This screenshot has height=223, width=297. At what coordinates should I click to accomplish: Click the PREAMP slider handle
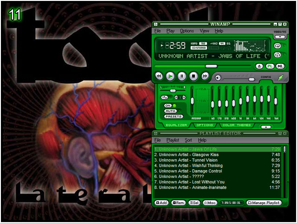(192, 101)
